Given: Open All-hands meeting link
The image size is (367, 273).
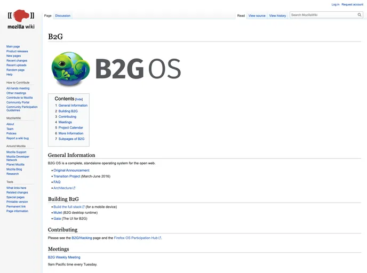Looking at the screenshot, I should tap(18, 89).
